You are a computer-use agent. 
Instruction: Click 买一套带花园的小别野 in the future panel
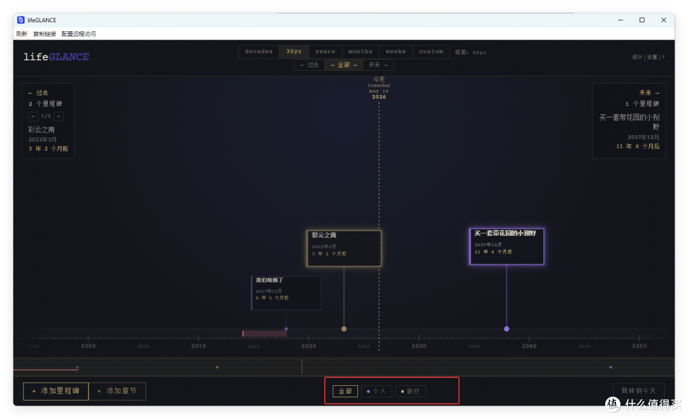[x=629, y=122]
